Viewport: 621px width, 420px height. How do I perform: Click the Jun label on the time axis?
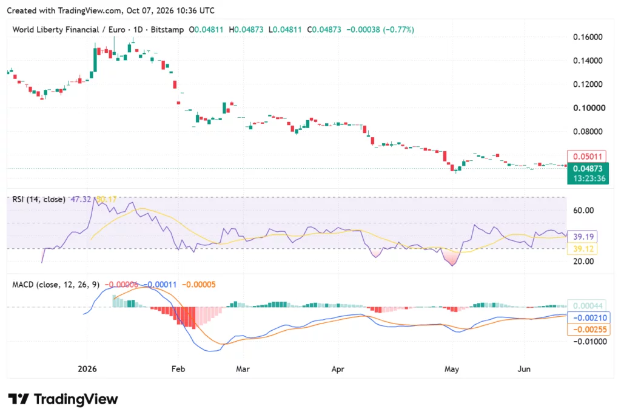(x=524, y=369)
